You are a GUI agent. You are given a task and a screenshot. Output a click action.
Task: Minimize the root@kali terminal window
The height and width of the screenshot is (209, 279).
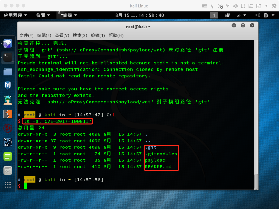tap(234, 25)
